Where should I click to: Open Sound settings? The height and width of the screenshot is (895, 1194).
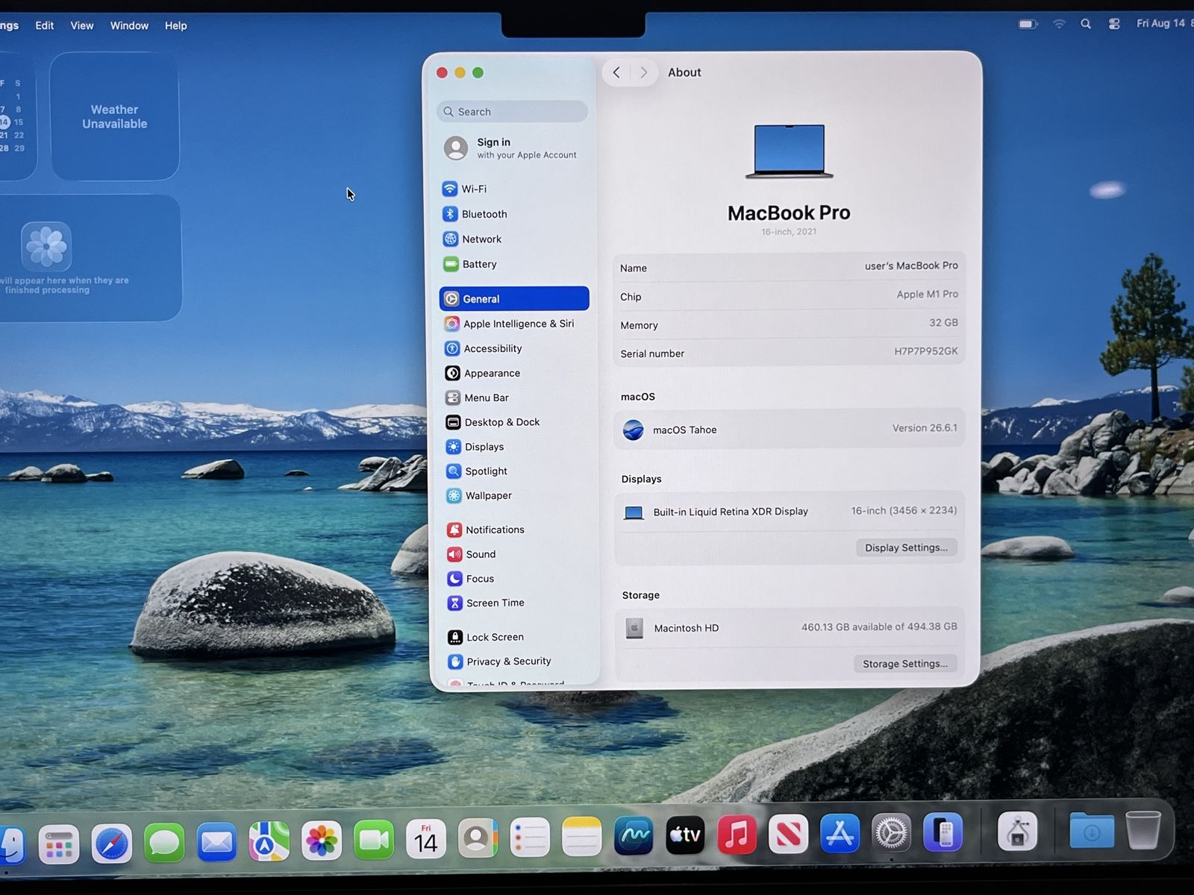(x=515, y=554)
